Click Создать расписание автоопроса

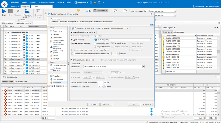pos(86,28)
